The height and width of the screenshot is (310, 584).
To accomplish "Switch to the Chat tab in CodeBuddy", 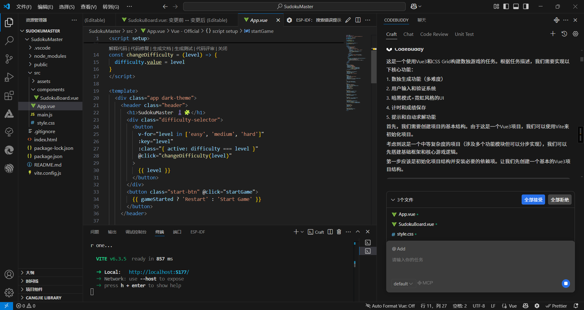I will [408, 34].
